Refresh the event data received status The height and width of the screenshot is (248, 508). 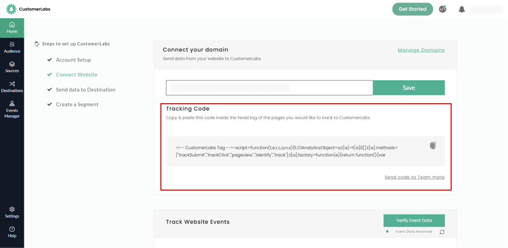(x=442, y=232)
